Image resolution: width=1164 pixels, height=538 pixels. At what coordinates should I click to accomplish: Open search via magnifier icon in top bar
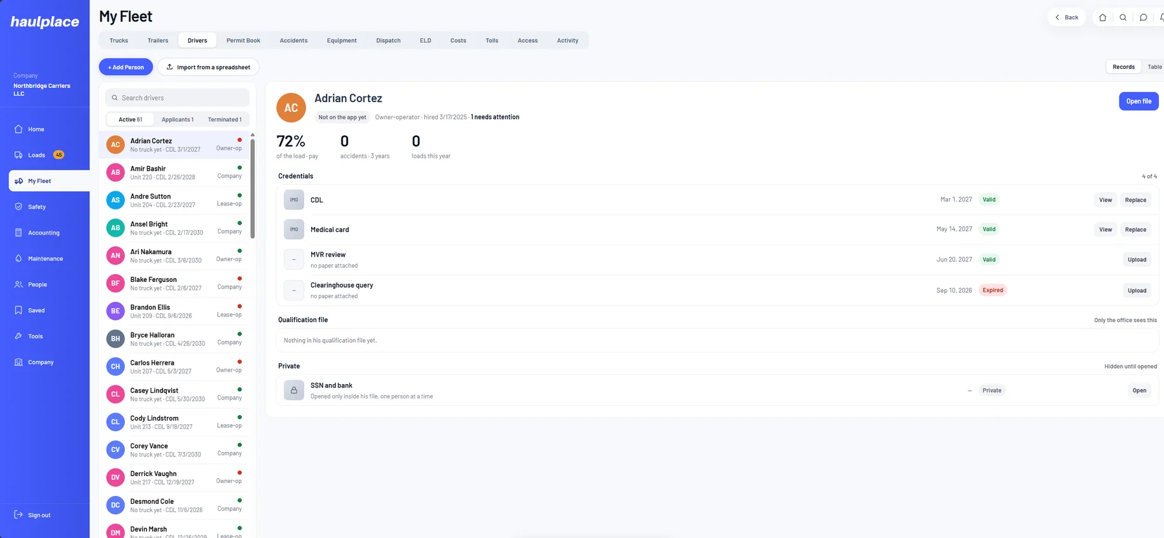[x=1123, y=17]
